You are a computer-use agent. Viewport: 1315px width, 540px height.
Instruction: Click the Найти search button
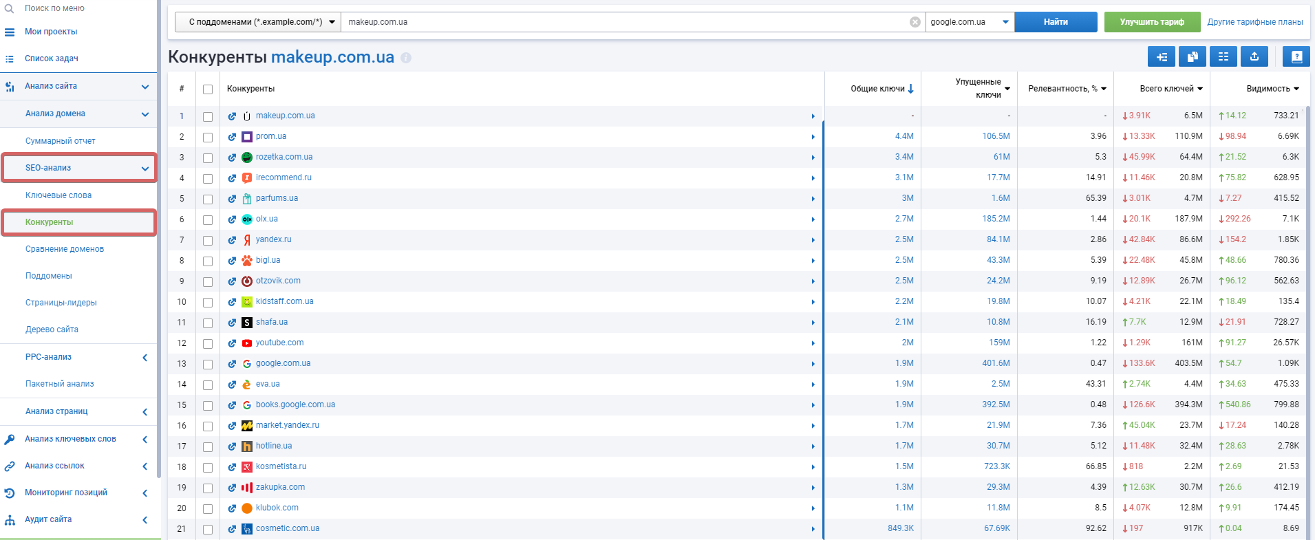point(1056,22)
